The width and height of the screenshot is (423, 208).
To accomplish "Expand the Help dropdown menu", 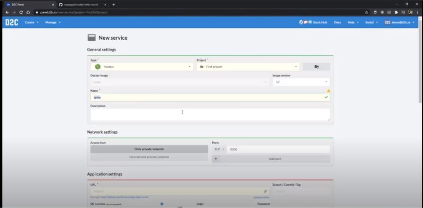I will [x=353, y=22].
